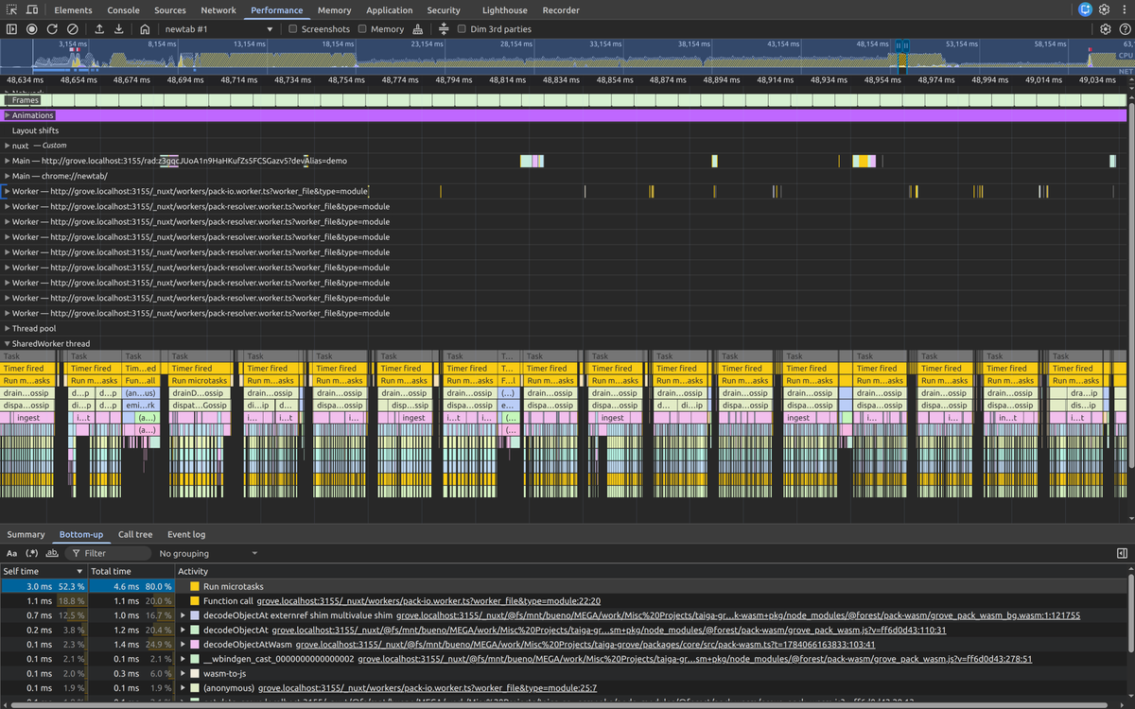Click the reload and record icon
The image size is (1135, 709).
52,29
